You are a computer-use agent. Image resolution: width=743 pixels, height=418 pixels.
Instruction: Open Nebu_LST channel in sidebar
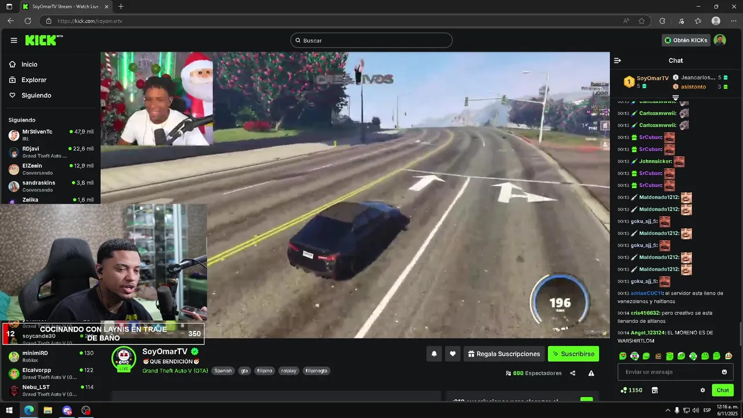(x=51, y=390)
